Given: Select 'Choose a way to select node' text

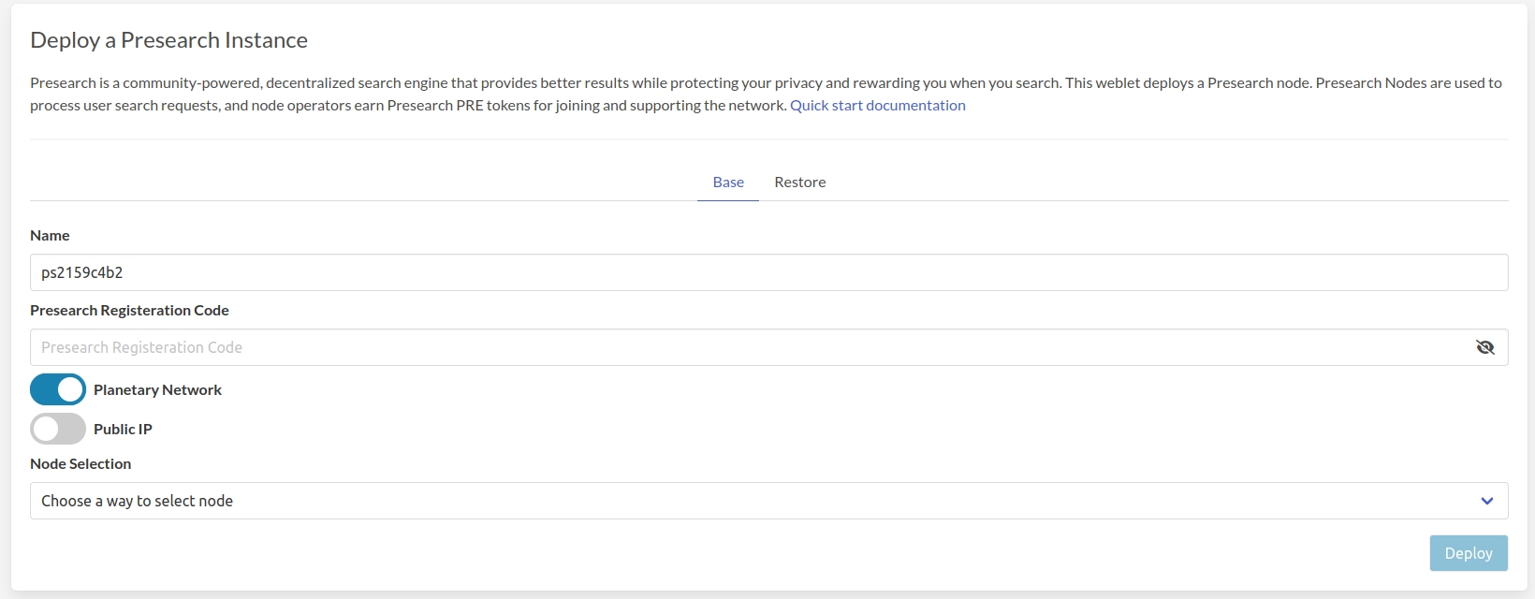Looking at the screenshot, I should click(137, 501).
